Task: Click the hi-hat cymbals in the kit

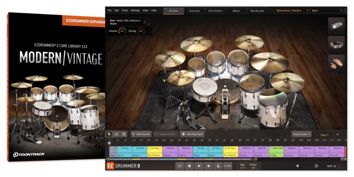Action: [181, 78]
